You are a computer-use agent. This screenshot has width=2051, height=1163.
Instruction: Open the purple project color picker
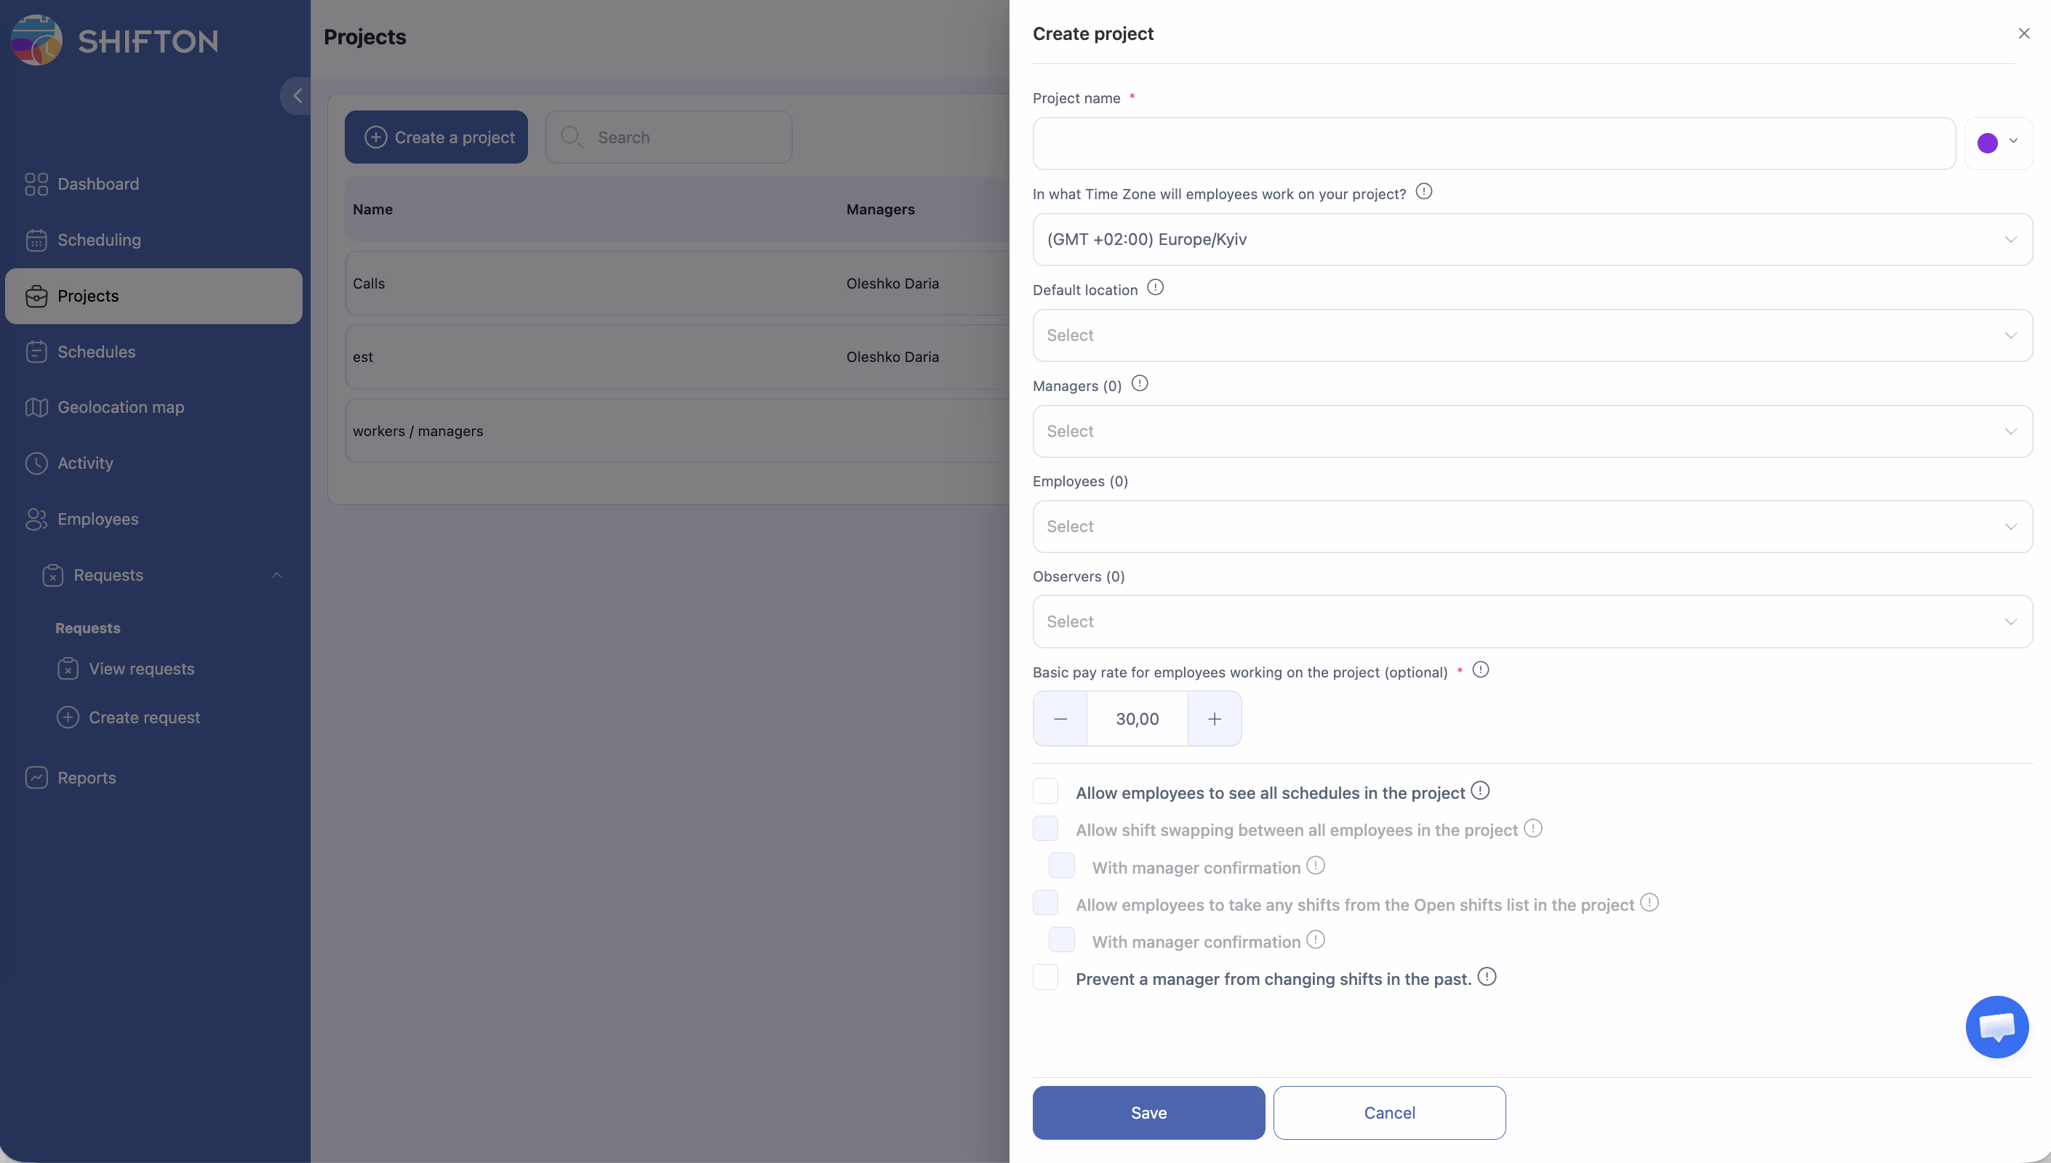coord(1997,143)
